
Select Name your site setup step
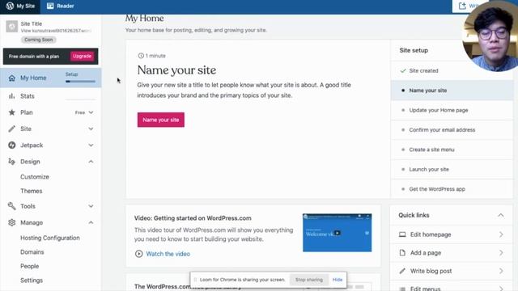[452, 91]
